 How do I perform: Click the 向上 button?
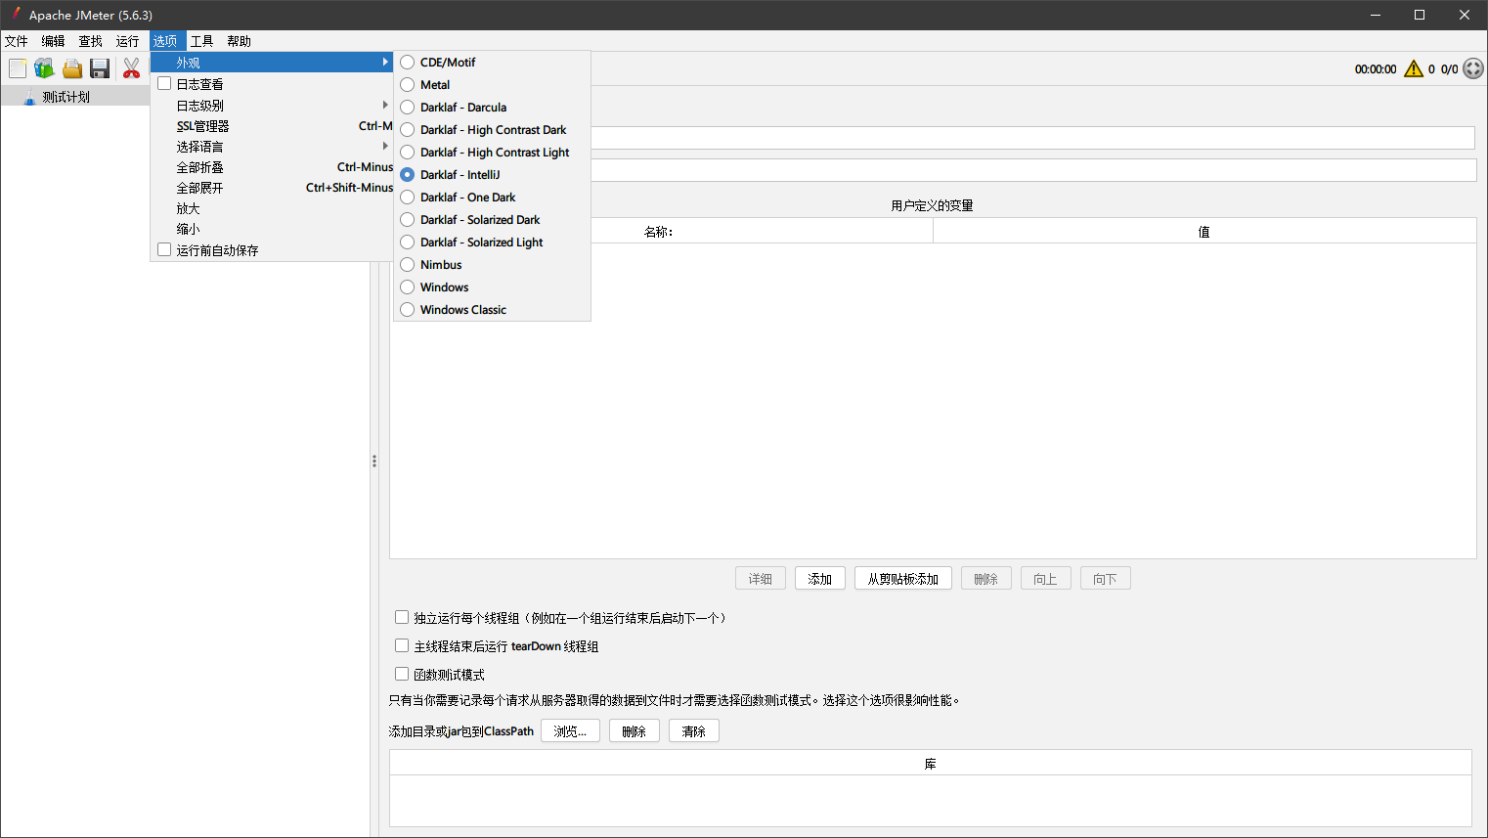1046,579
